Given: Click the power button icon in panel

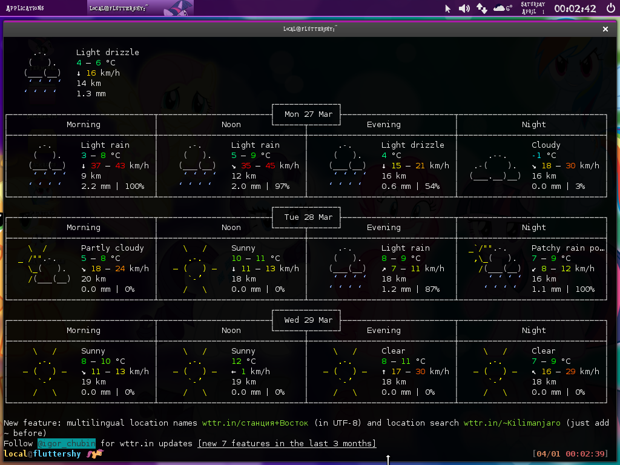Looking at the screenshot, I should [610, 8].
